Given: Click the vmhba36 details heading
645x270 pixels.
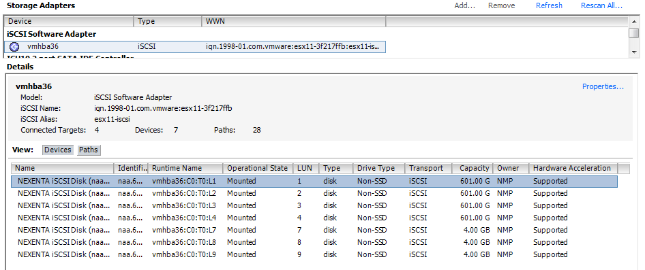Looking at the screenshot, I should (33, 86).
